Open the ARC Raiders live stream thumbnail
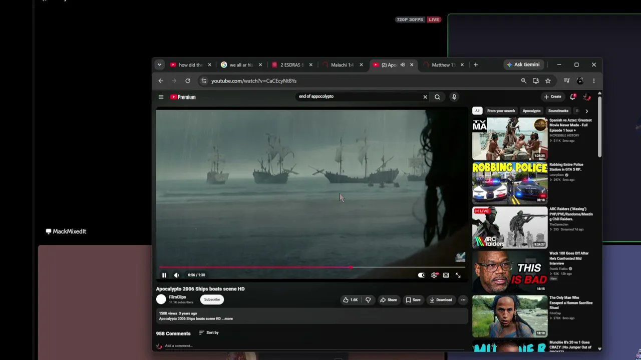641x360 pixels. (510, 227)
